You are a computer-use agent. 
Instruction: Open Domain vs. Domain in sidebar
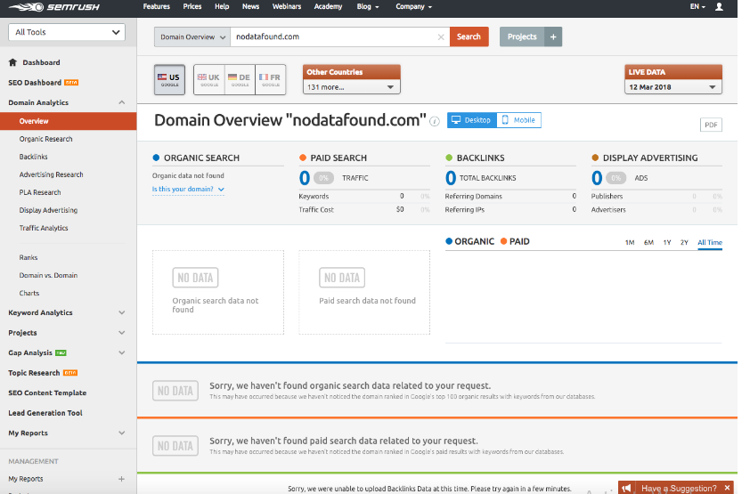(48, 275)
